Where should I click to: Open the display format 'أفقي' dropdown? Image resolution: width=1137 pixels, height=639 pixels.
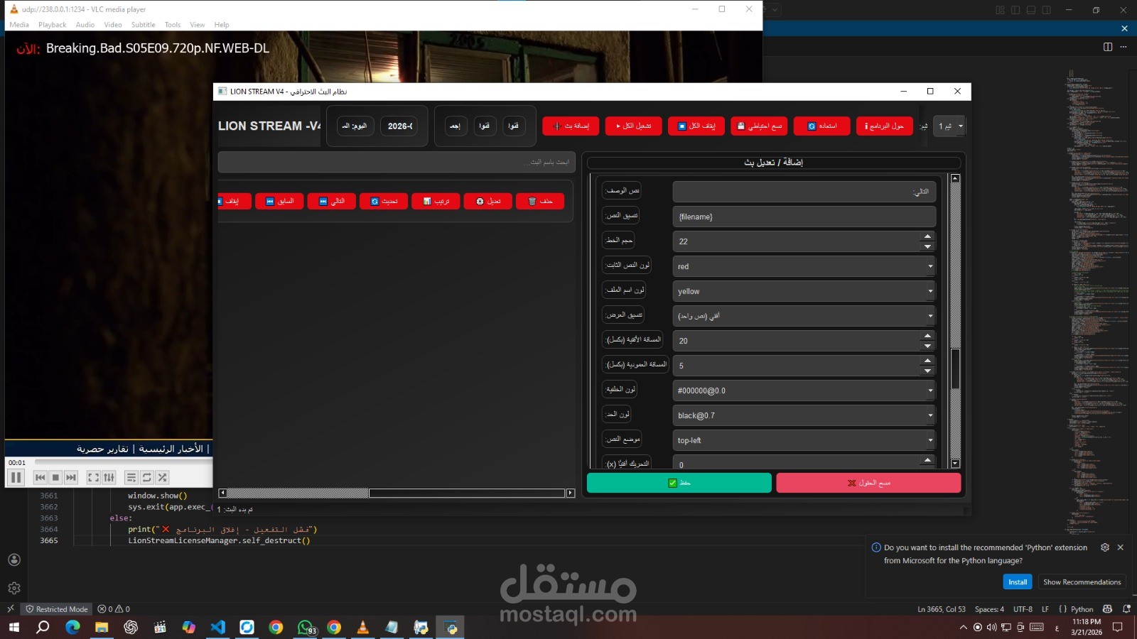[x=804, y=316]
